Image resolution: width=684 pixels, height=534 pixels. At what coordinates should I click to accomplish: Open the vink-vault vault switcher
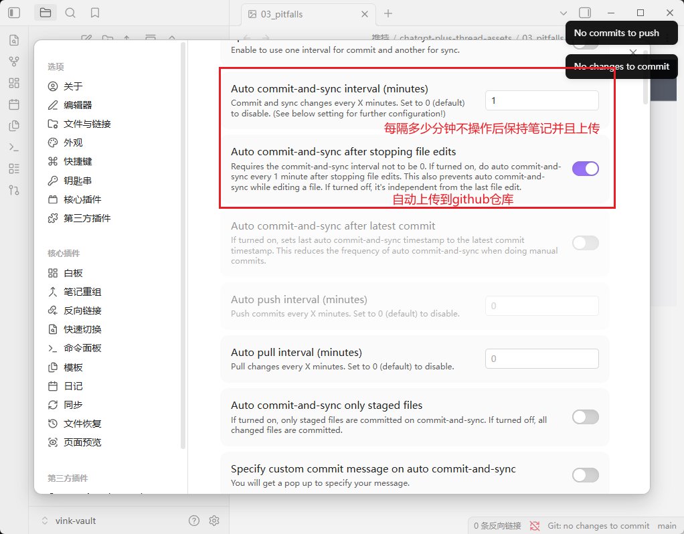[x=69, y=521]
